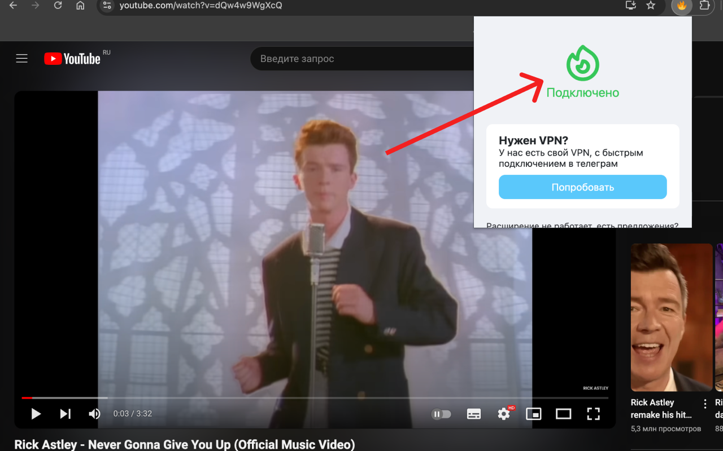Enable subtitles with the captions icon
The width and height of the screenshot is (723, 451).
[473, 413]
